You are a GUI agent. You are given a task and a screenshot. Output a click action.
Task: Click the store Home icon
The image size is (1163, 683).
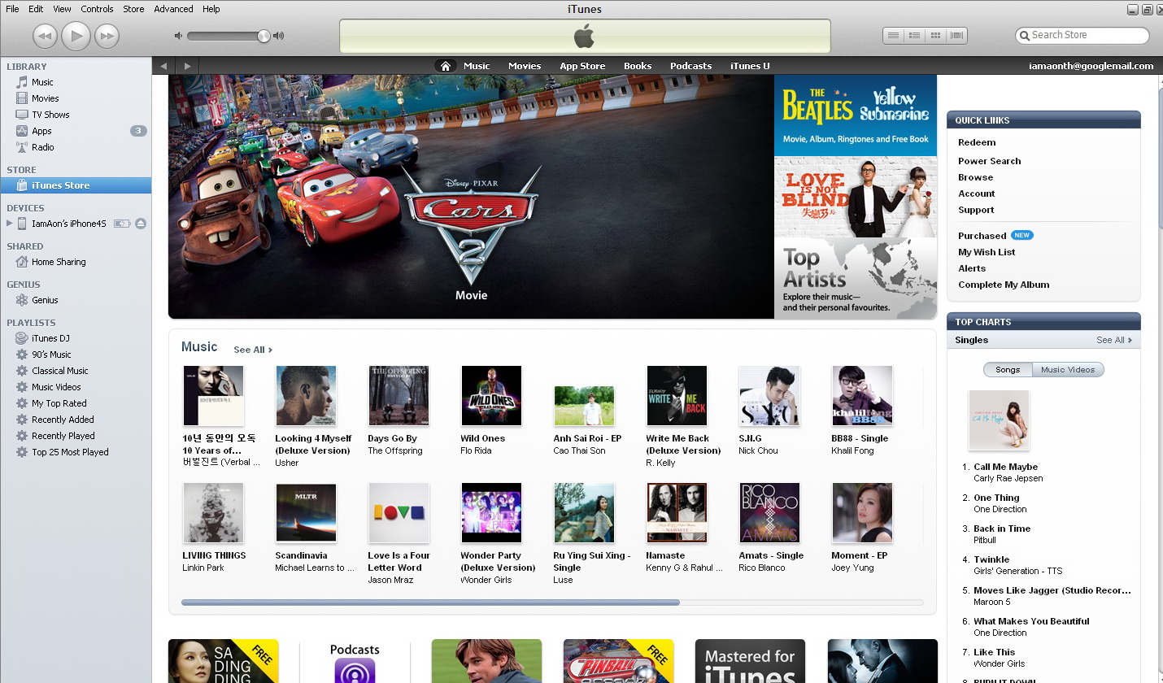[x=445, y=66]
